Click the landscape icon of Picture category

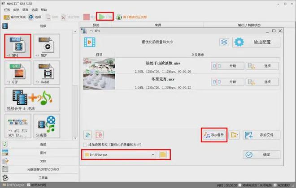coord(5,153)
